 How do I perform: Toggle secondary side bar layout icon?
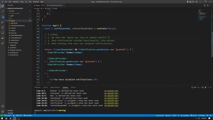click(x=193, y=2)
